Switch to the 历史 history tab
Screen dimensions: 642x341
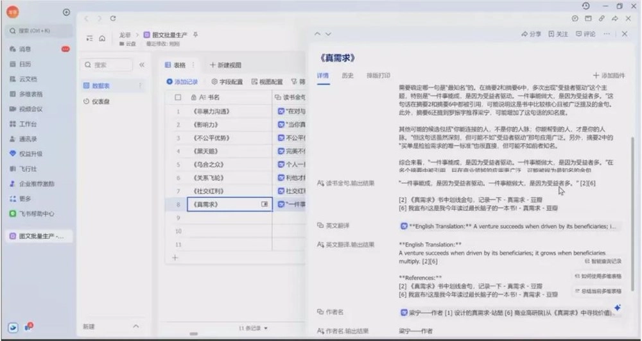tap(347, 76)
